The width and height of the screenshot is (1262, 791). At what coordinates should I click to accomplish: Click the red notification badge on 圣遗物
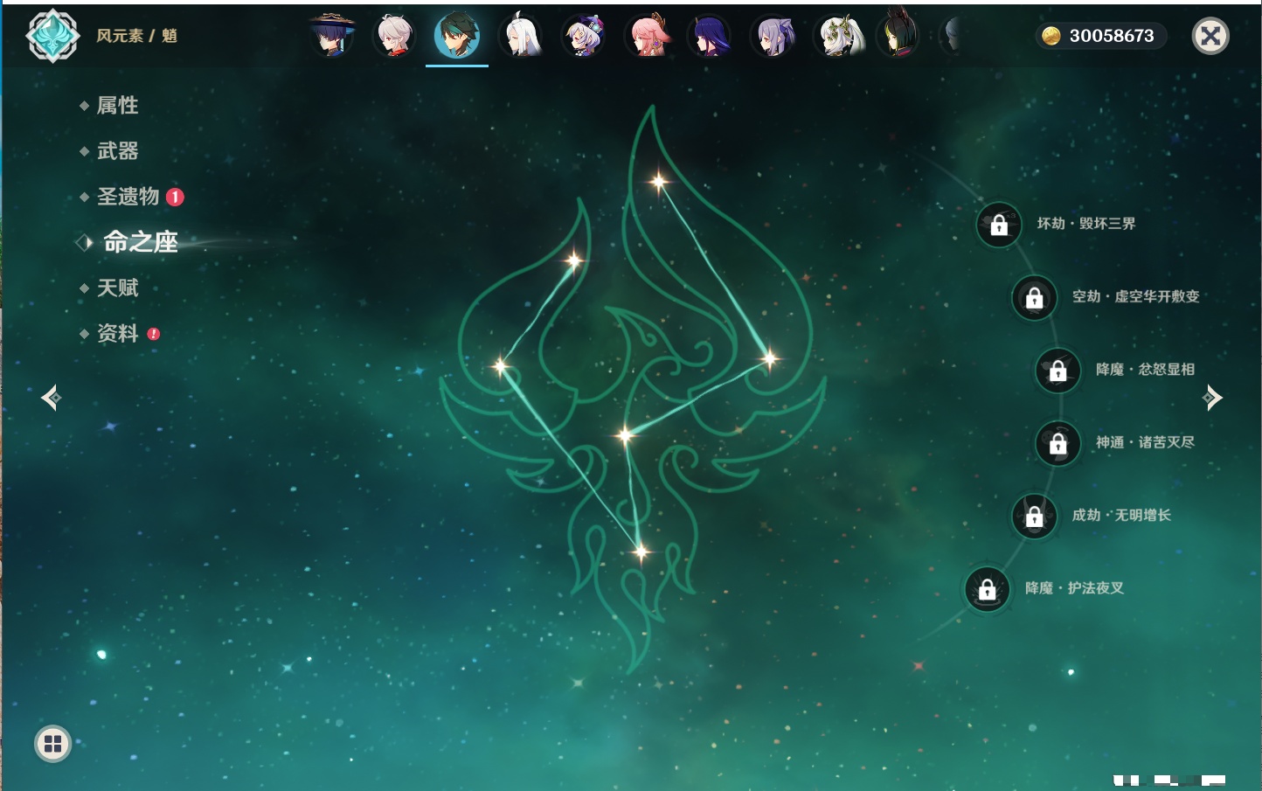pos(175,197)
